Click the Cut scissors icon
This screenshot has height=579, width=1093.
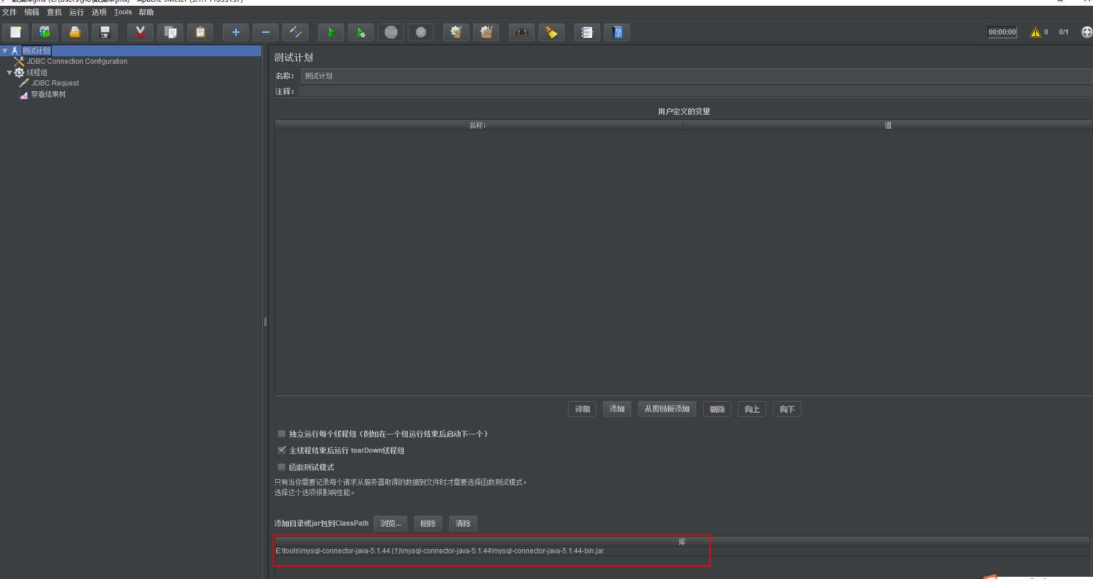(140, 33)
